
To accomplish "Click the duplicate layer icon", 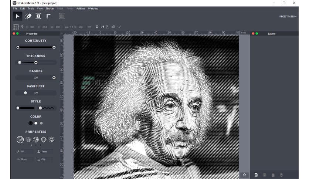I will [x=265, y=175].
